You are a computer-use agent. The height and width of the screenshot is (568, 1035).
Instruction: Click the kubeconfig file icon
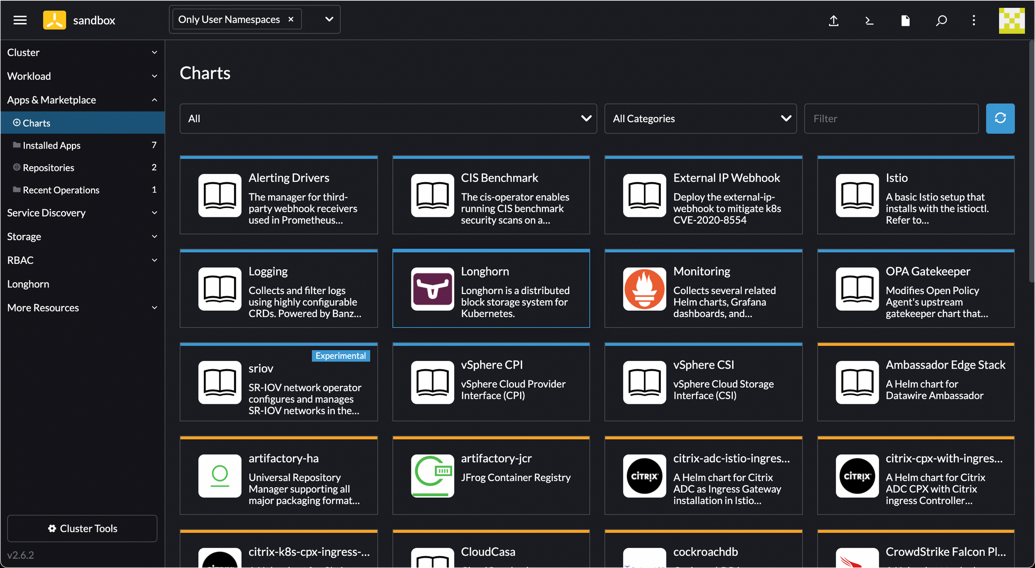905,21
